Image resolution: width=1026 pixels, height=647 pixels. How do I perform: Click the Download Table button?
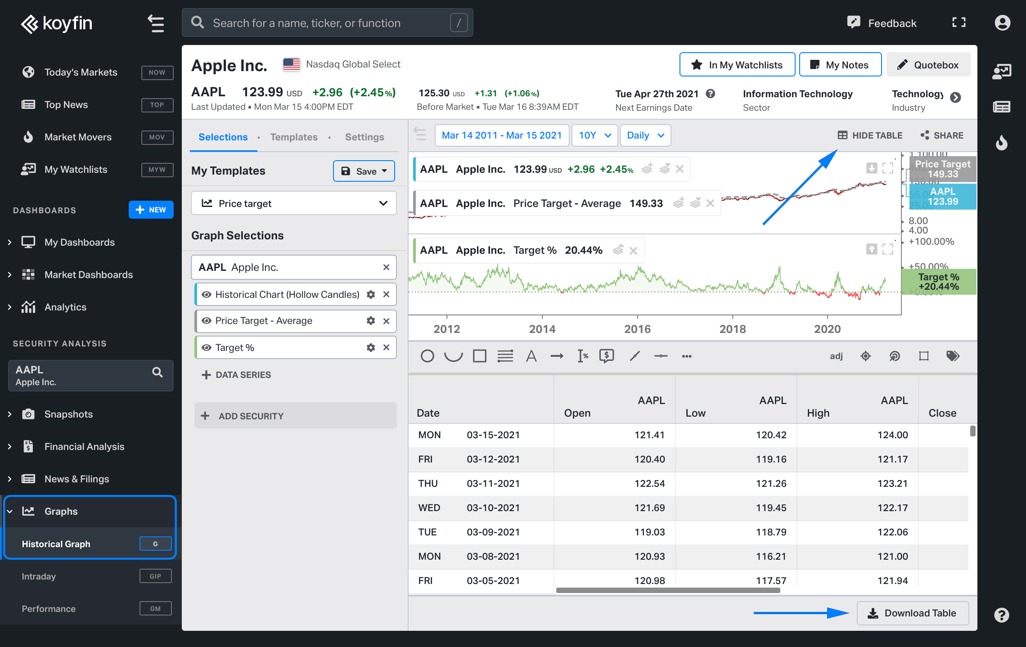(913, 613)
